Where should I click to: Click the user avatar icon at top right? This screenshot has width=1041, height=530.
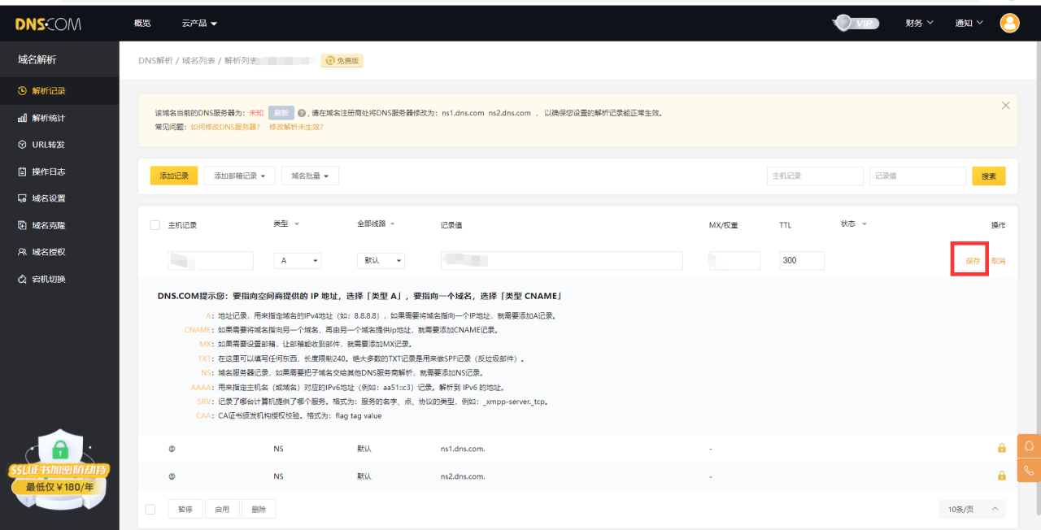coord(1009,23)
